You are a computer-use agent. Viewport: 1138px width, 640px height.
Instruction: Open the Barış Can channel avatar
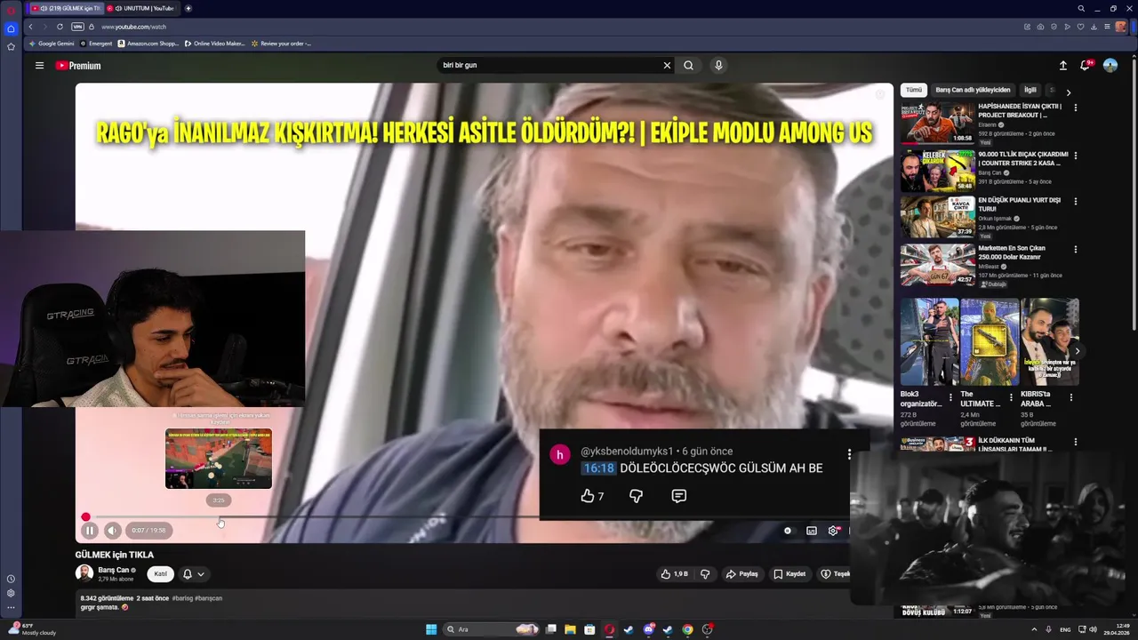click(x=84, y=573)
